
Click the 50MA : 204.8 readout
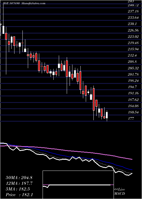19,178
